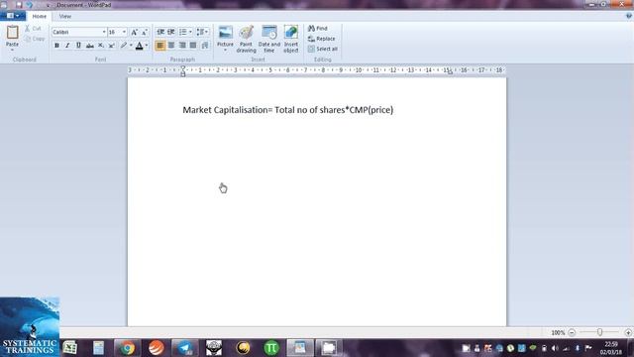The width and height of the screenshot is (634, 357).
Task: Open Telegram from the taskbar
Action: [185, 348]
